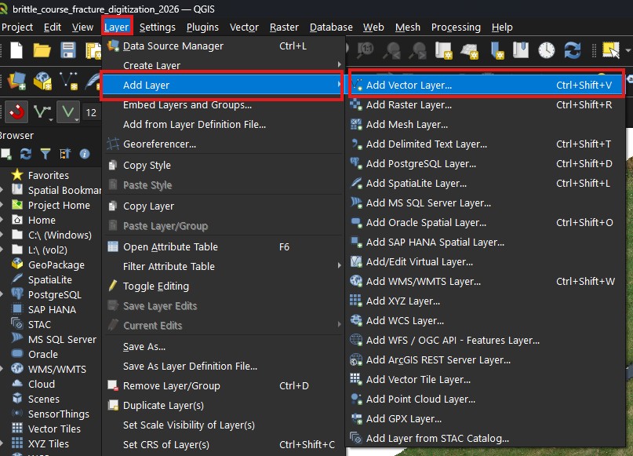
Task: Choose Toggle Editing menu entry
Action: 224,286
